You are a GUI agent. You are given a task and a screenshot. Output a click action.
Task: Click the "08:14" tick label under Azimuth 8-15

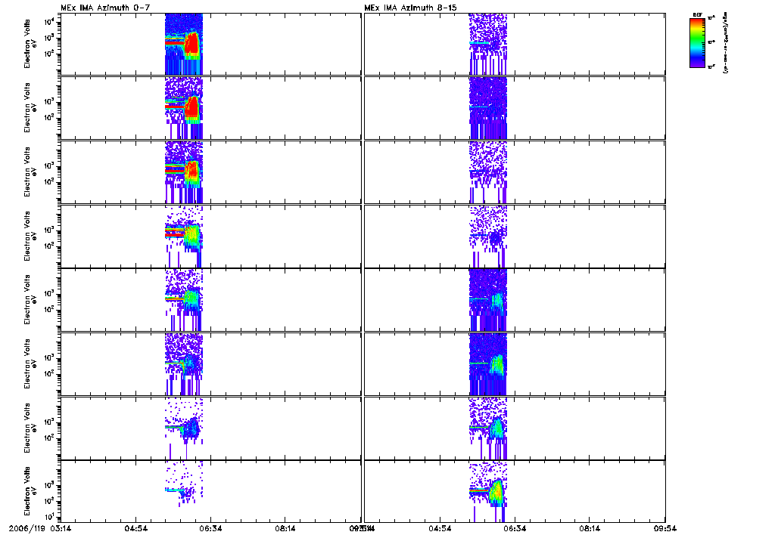pyautogui.click(x=589, y=529)
